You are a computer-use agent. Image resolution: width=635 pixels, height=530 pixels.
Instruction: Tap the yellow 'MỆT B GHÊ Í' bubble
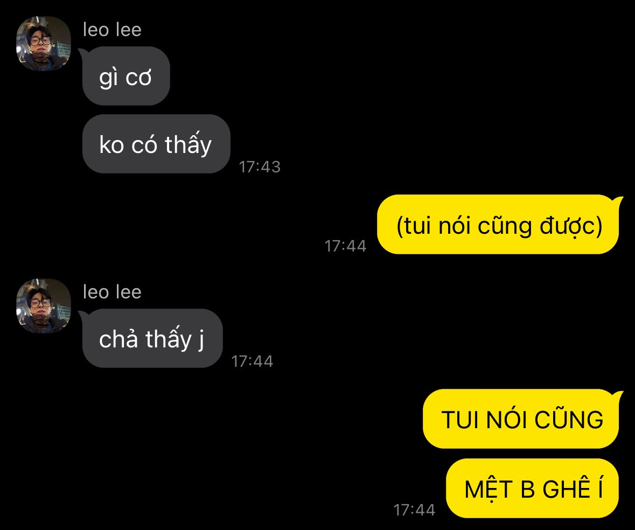[x=533, y=488]
